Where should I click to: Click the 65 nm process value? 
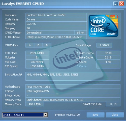click(x=80, y=33)
